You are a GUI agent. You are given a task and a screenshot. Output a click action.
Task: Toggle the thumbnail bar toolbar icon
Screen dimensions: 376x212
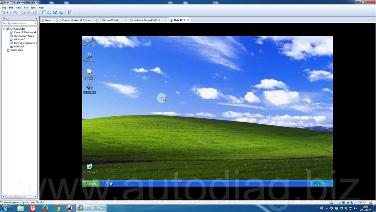(49, 13)
